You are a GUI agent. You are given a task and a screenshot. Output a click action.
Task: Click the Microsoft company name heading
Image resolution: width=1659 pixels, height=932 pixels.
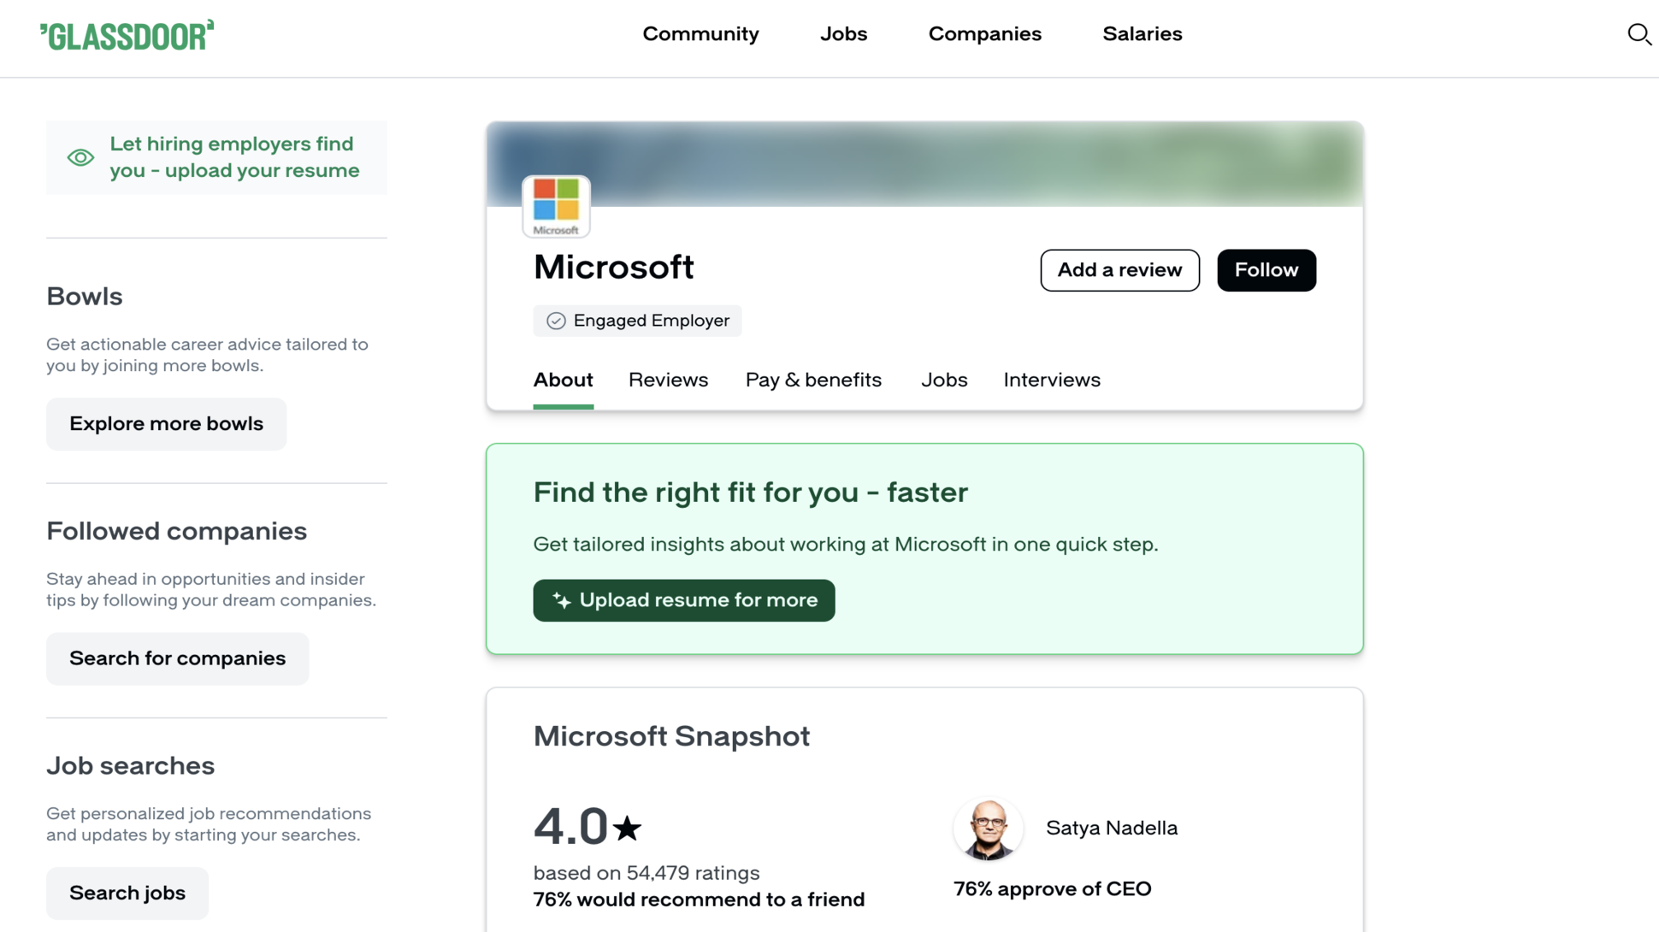point(613,268)
